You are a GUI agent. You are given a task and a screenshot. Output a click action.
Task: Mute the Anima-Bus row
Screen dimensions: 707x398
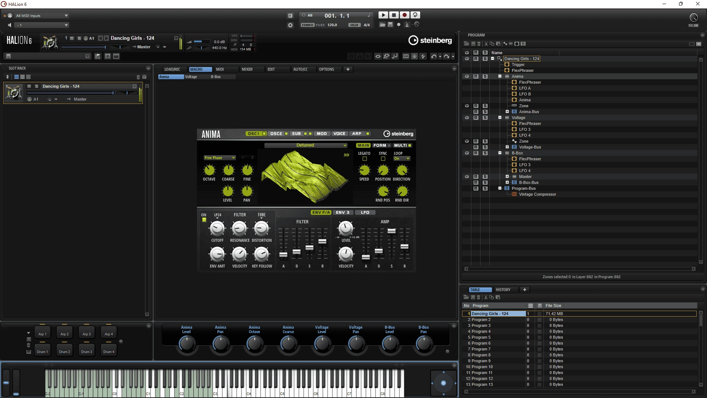(x=476, y=112)
